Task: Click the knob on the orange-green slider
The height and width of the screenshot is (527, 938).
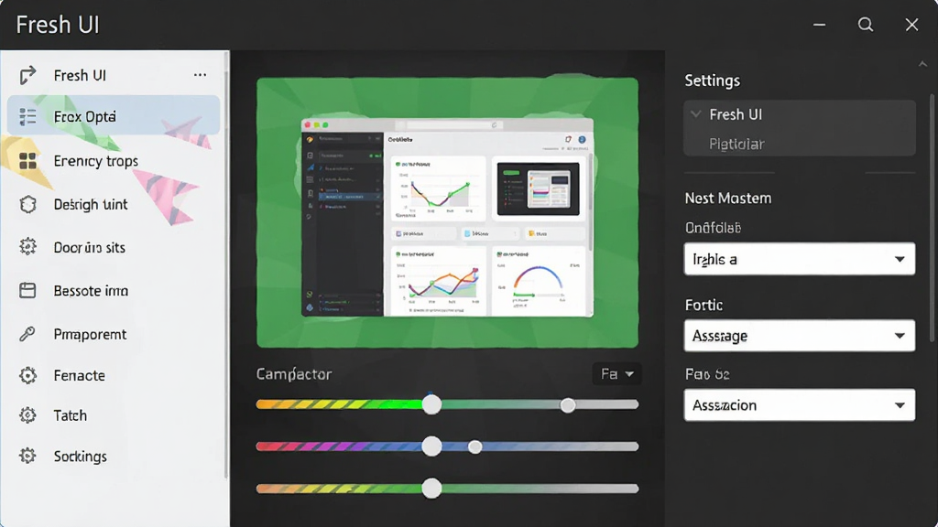Action: click(x=431, y=489)
